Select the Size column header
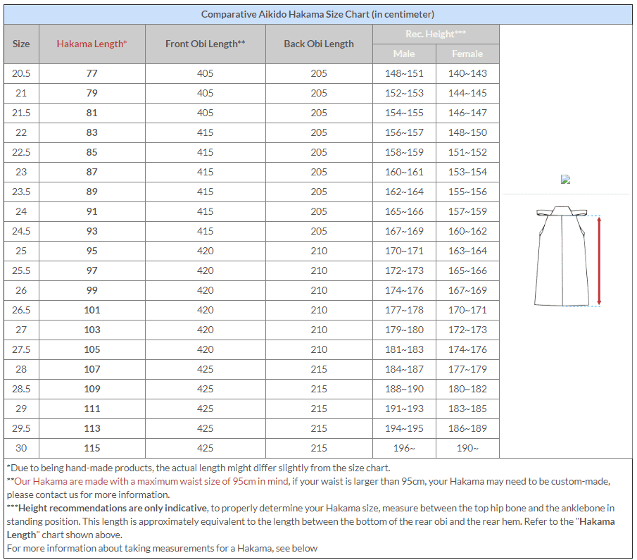The width and height of the screenshot is (637, 560). coord(21,44)
